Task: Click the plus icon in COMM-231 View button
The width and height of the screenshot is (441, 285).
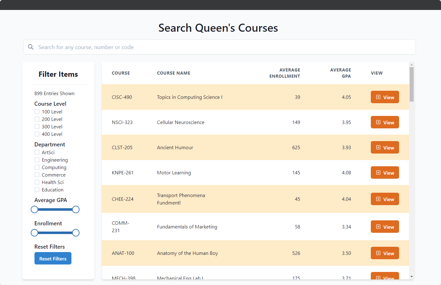Action: [x=378, y=227]
